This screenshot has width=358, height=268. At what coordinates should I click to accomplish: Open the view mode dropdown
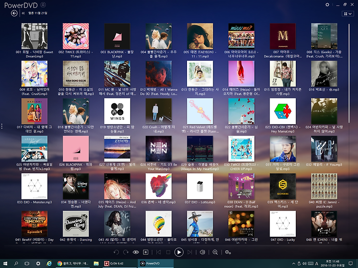coord(348,14)
